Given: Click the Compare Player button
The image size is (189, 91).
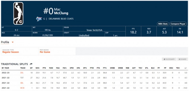Looking at the screenshot, I should coord(178,24).
